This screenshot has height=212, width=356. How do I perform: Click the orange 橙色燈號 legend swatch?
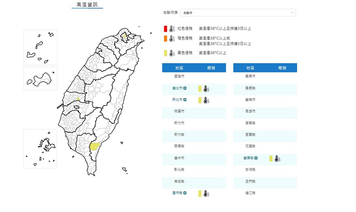tap(165, 39)
